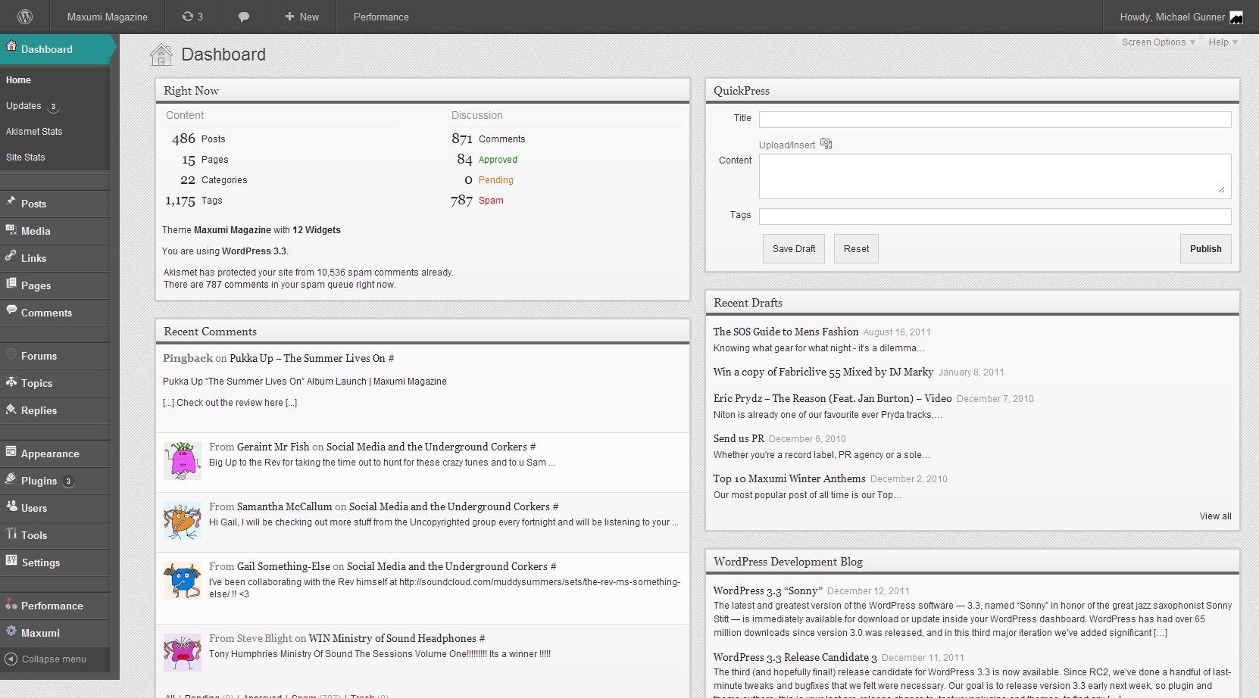
Task: Open the updates icon showing 3
Action: tap(192, 17)
